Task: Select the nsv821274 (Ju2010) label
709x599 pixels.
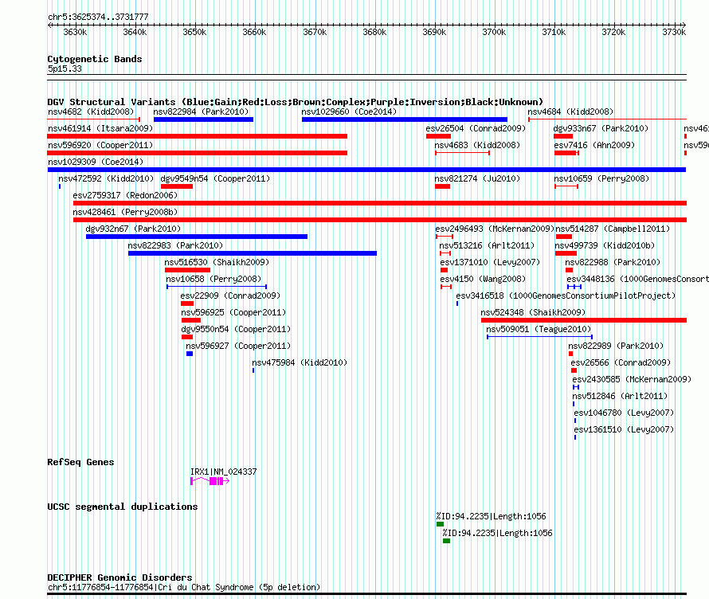Action: (477, 178)
